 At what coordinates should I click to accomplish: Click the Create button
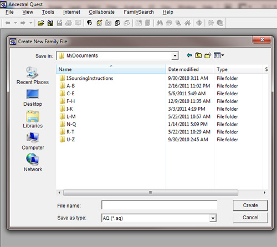point(250,205)
